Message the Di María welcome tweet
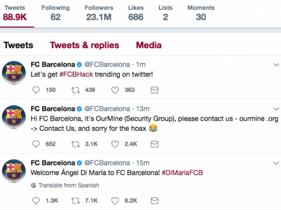This screenshot has width=281, height=210. click(154, 200)
